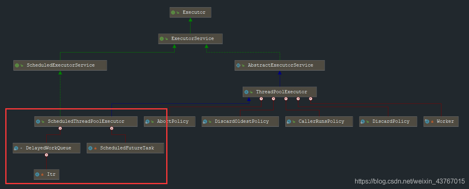Click the lock icon on Itr node
469x189 pixels.
[x=43, y=174]
